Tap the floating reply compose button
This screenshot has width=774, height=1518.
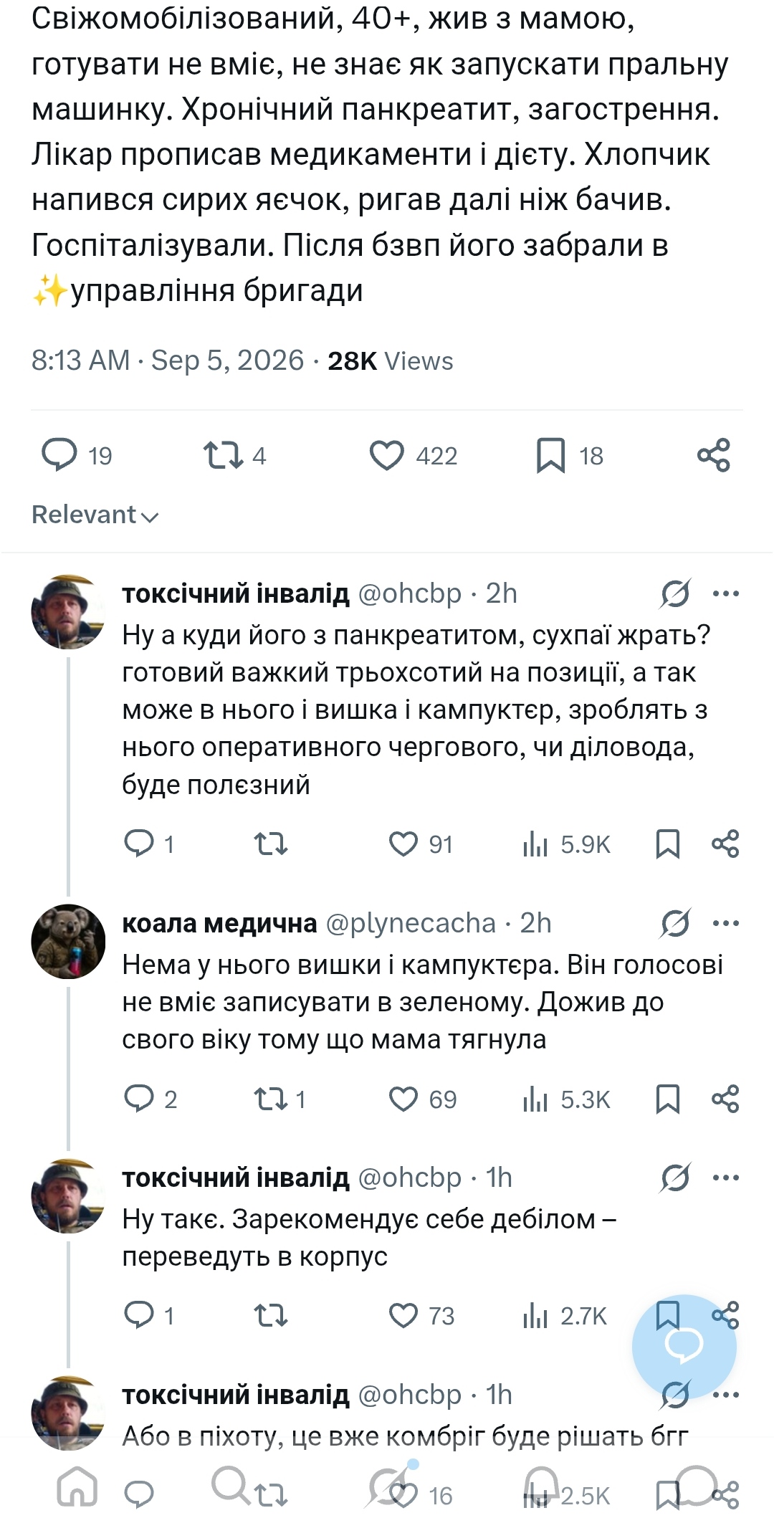pyautogui.click(x=684, y=1347)
